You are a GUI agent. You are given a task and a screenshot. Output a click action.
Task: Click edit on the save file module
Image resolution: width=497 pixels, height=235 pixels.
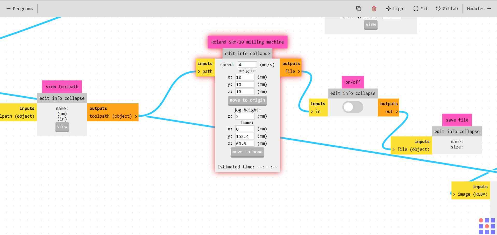click(439, 131)
